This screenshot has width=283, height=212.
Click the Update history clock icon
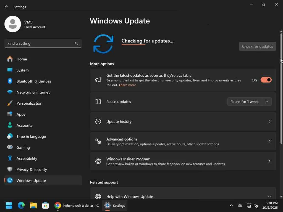[x=98, y=121]
